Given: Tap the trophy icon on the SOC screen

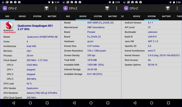Looking at the screenshot, I should (x=46, y=8).
